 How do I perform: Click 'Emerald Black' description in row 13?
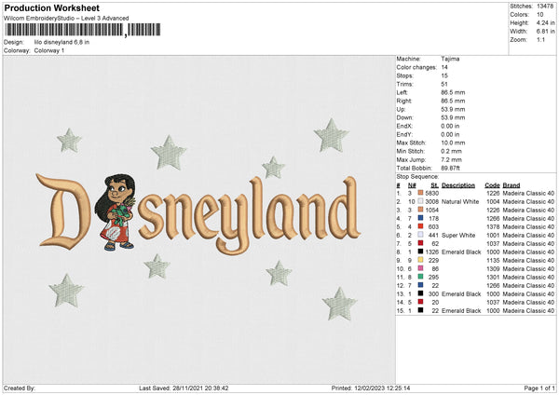click(461, 294)
